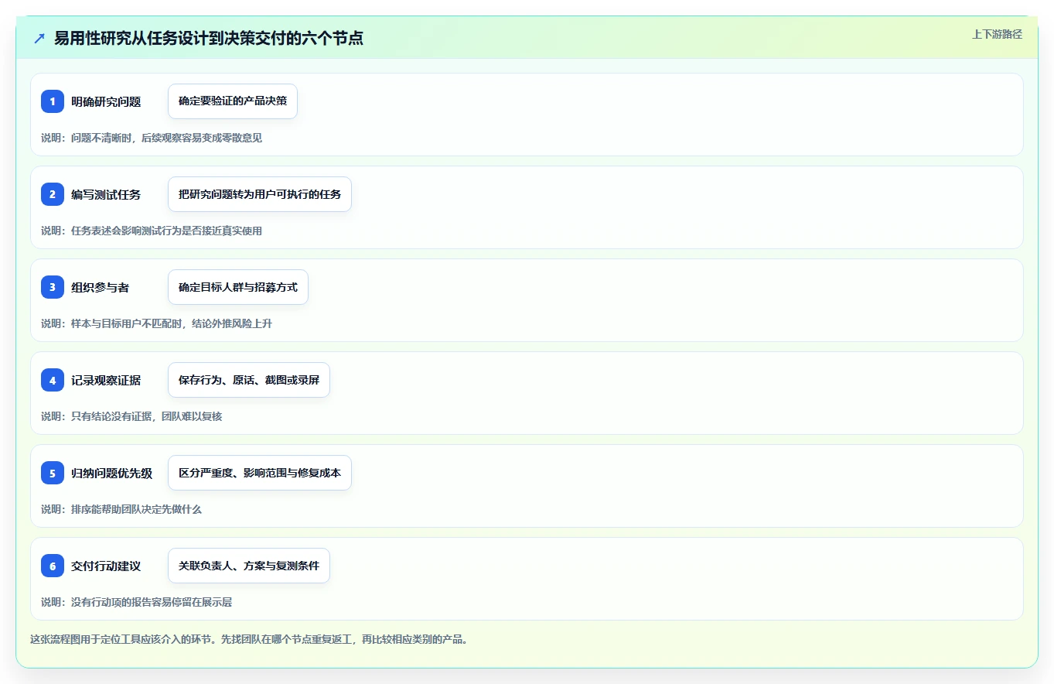Click the step heading 交付行动建议
Viewport: 1054px width, 684px height.
[x=106, y=566]
